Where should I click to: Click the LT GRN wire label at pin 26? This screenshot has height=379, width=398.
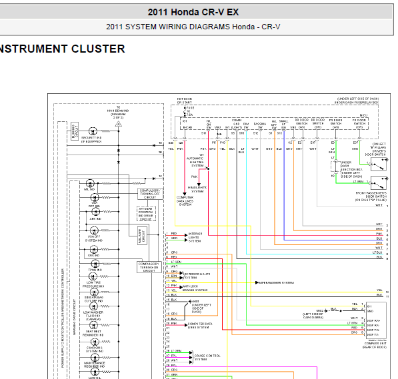(177, 351)
